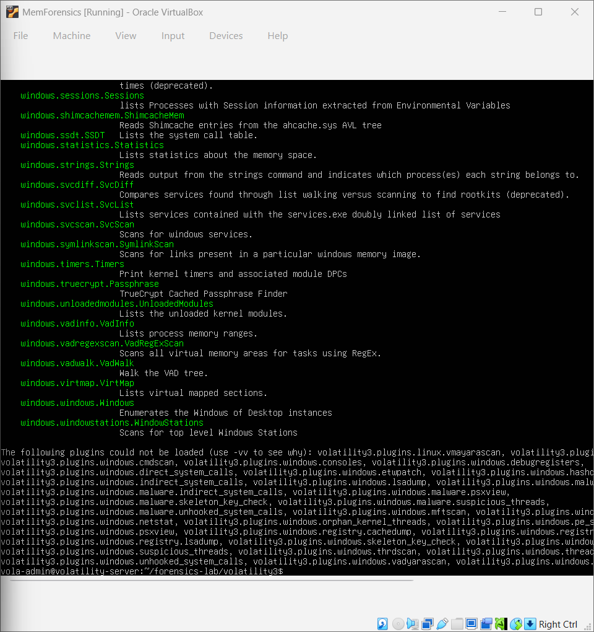Click windows.ssdt.SSDT plugin name
Screen dimensions: 594x632
(62, 135)
